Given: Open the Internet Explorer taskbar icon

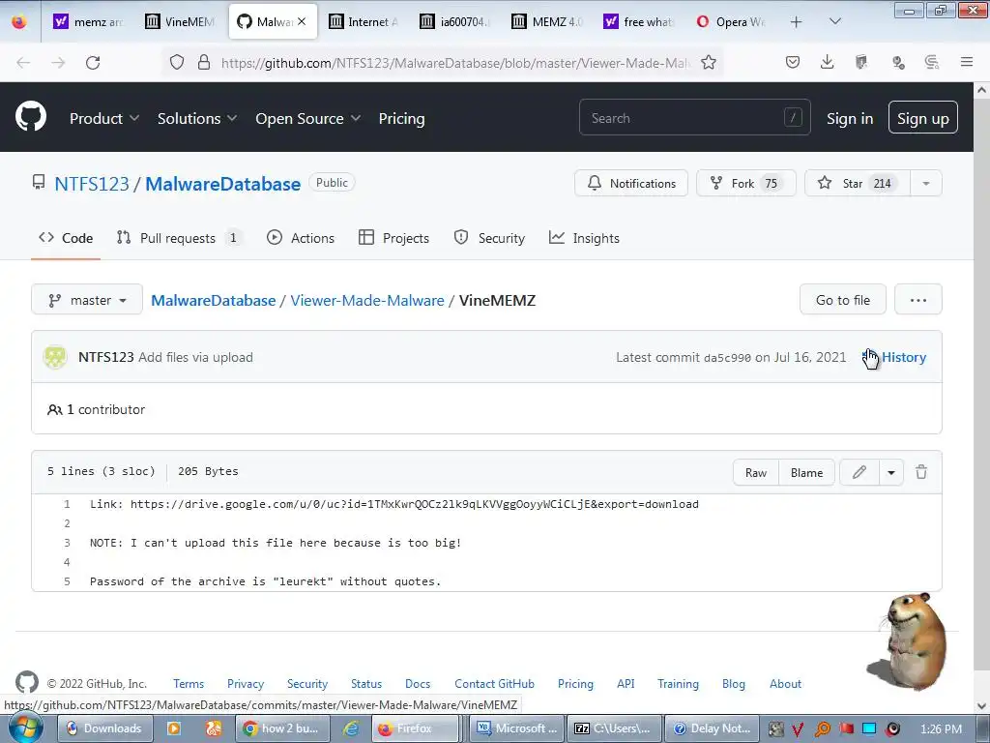Looking at the screenshot, I should point(351,728).
